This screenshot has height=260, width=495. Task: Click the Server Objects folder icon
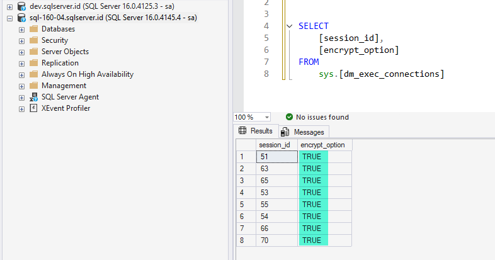tap(33, 52)
